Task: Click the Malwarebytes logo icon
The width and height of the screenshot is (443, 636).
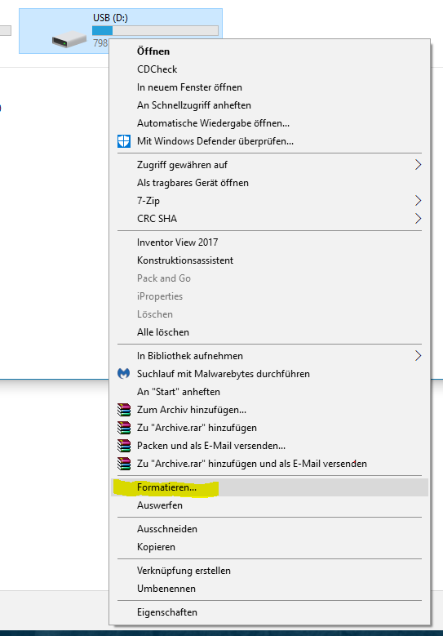Action: tap(124, 374)
